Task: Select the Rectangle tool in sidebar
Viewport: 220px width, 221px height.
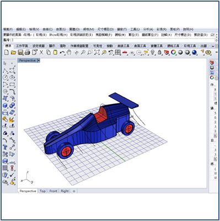Action: 12,85
